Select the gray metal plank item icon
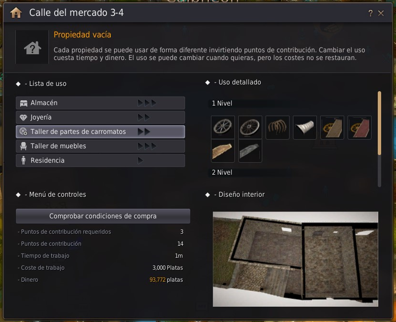The image size is (396, 322). point(250,151)
